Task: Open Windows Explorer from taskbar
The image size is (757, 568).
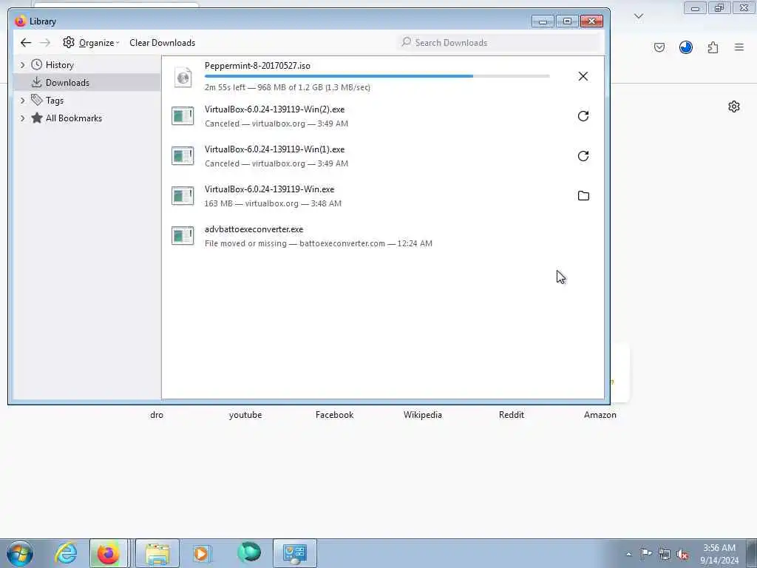Action: click(157, 553)
